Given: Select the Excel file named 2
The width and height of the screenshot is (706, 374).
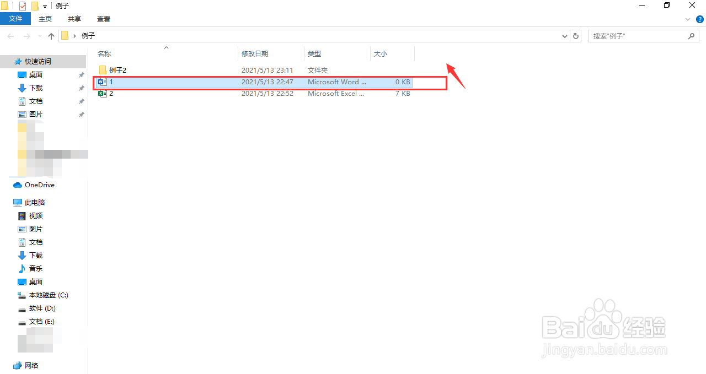Looking at the screenshot, I should pyautogui.click(x=254, y=93).
